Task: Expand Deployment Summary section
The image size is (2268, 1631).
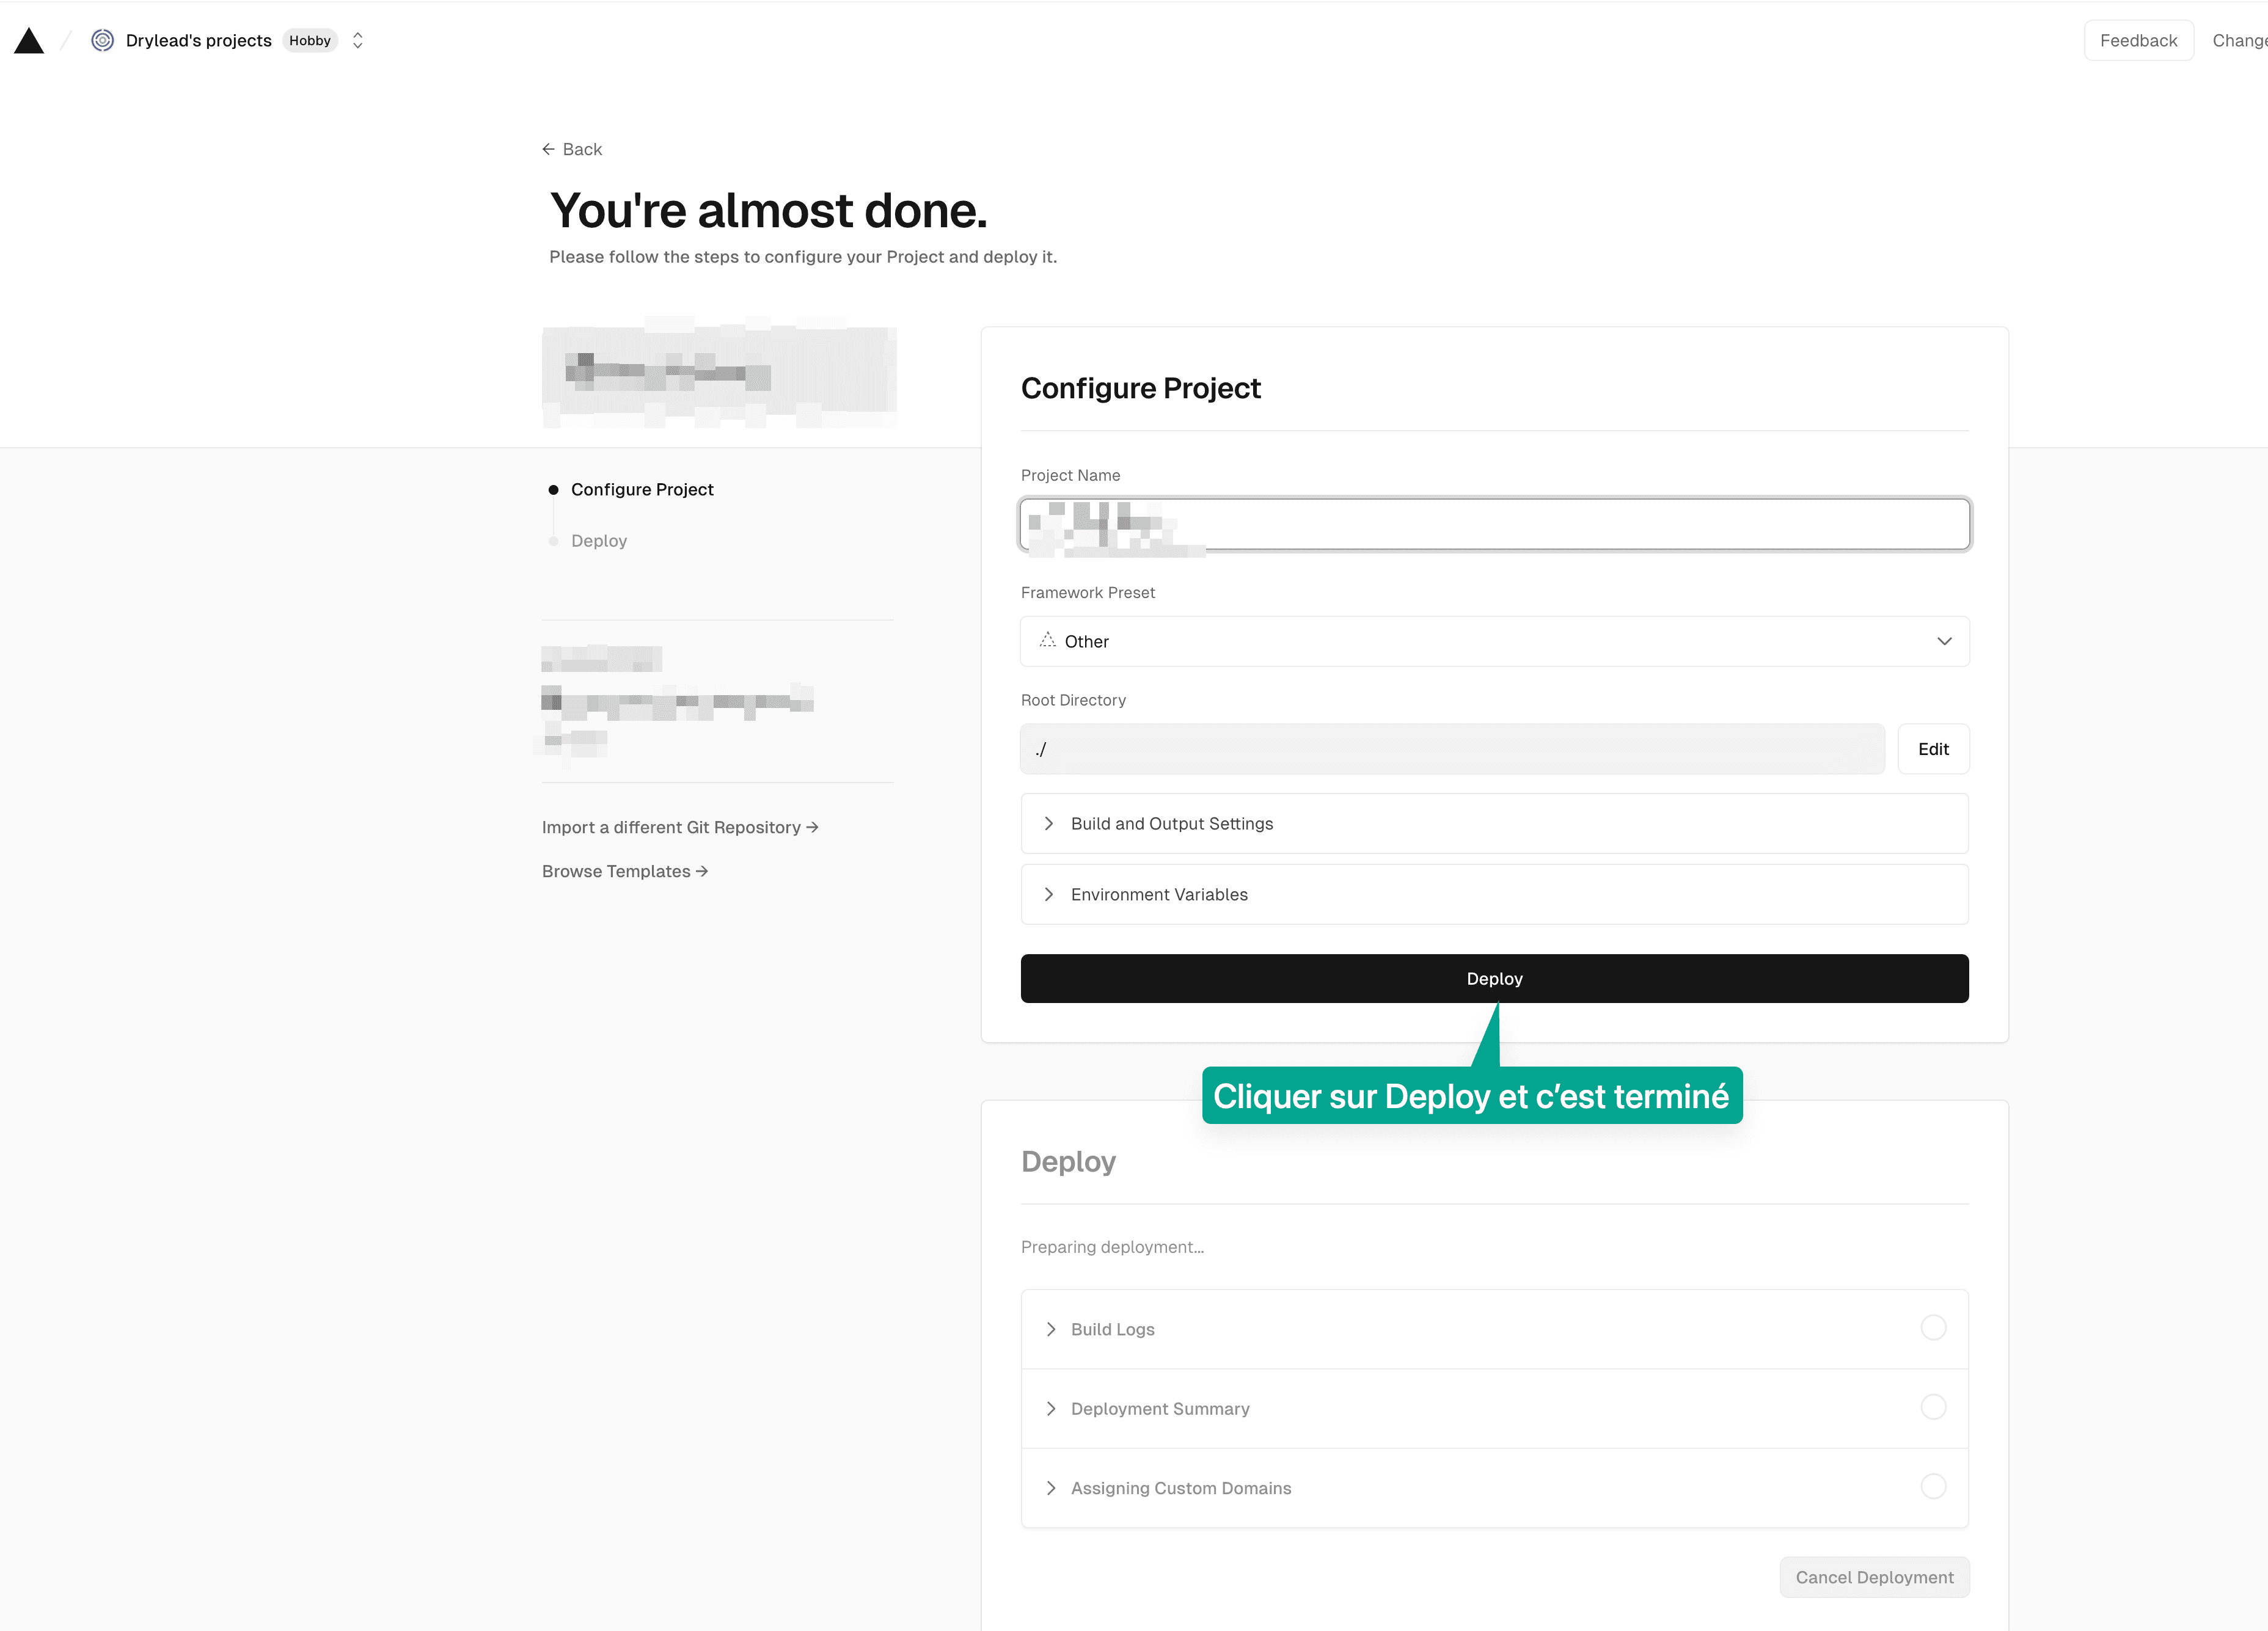Action: [x=1494, y=1409]
